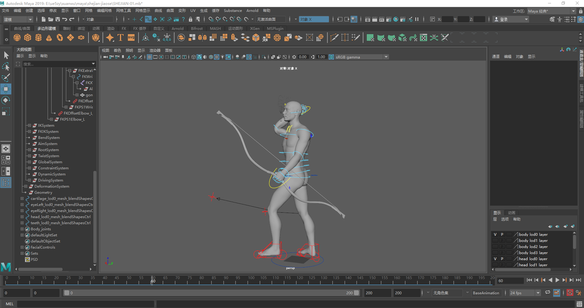Click the play forwards button
Screen dimensions: 584x308
[557, 280]
